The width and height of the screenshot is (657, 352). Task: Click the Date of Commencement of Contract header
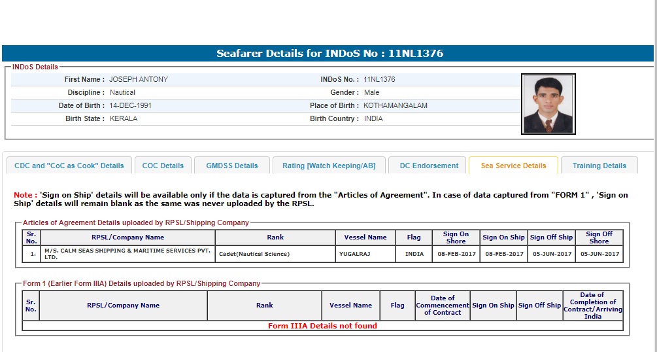pyautogui.click(x=443, y=306)
